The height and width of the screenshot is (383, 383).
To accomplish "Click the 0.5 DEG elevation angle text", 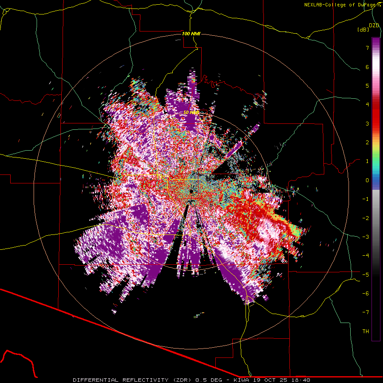I will [209, 380].
